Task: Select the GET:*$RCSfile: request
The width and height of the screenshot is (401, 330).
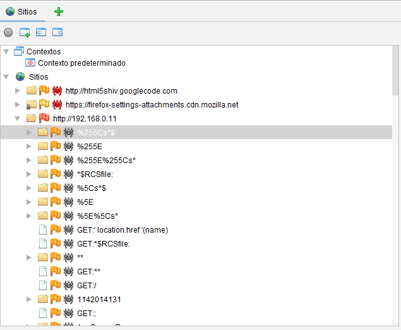Action: [103, 243]
